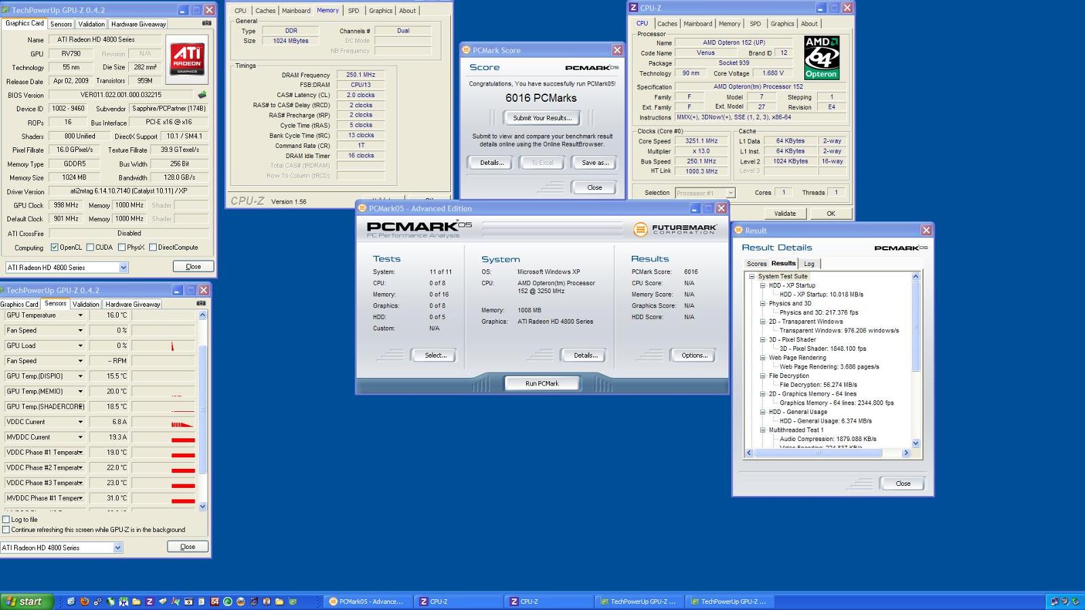Click the Futuremark Corporation logo

tap(675, 229)
